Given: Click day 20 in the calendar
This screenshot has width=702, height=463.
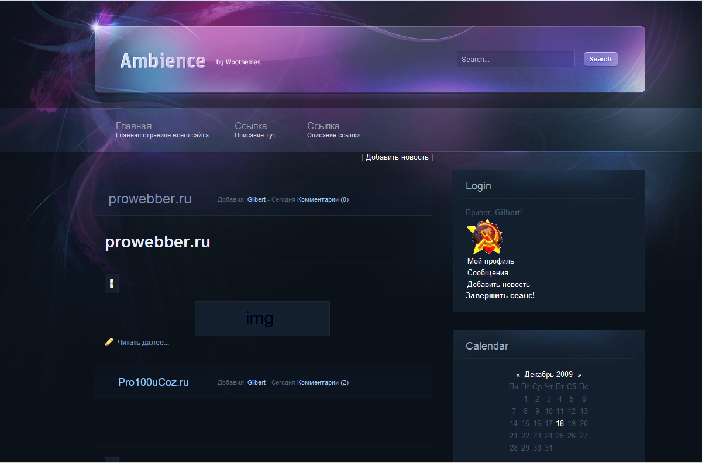Looking at the screenshot, I should (x=584, y=424).
